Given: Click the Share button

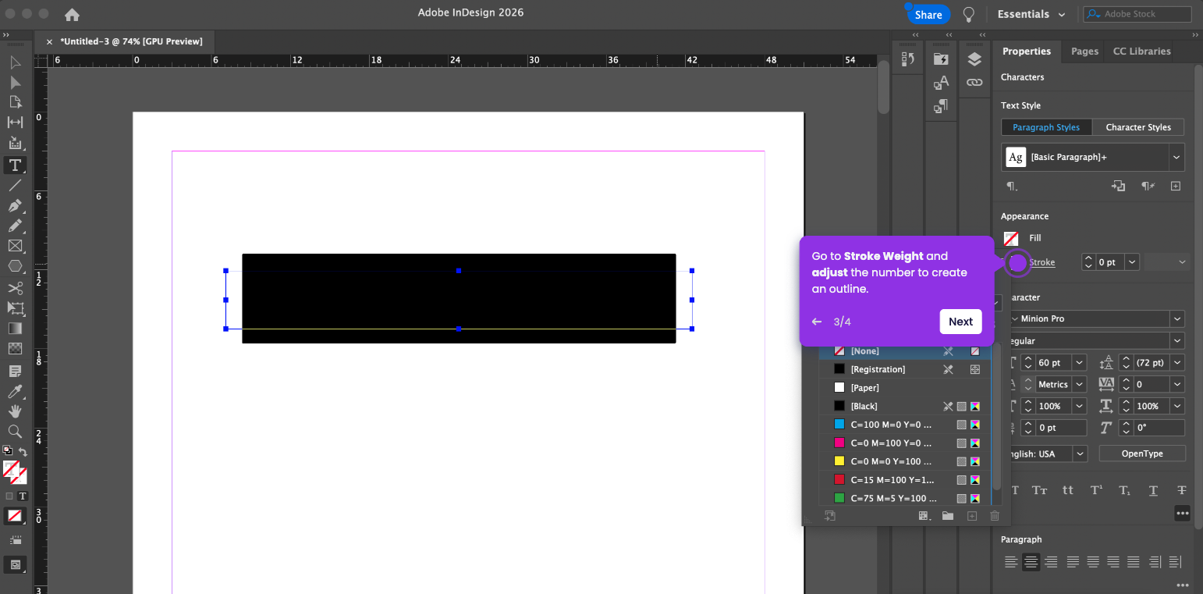Looking at the screenshot, I should click(928, 15).
